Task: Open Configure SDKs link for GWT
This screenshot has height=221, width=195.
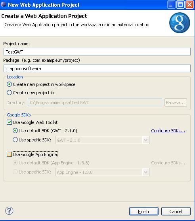Action: (x=168, y=131)
